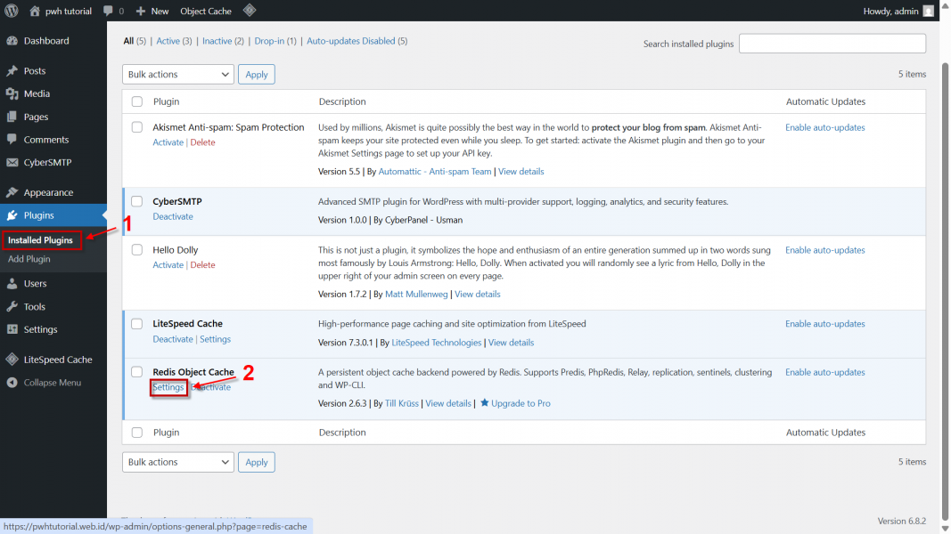This screenshot has height=534, width=951.
Task: Open the top Bulk actions dropdown
Action: tap(177, 75)
